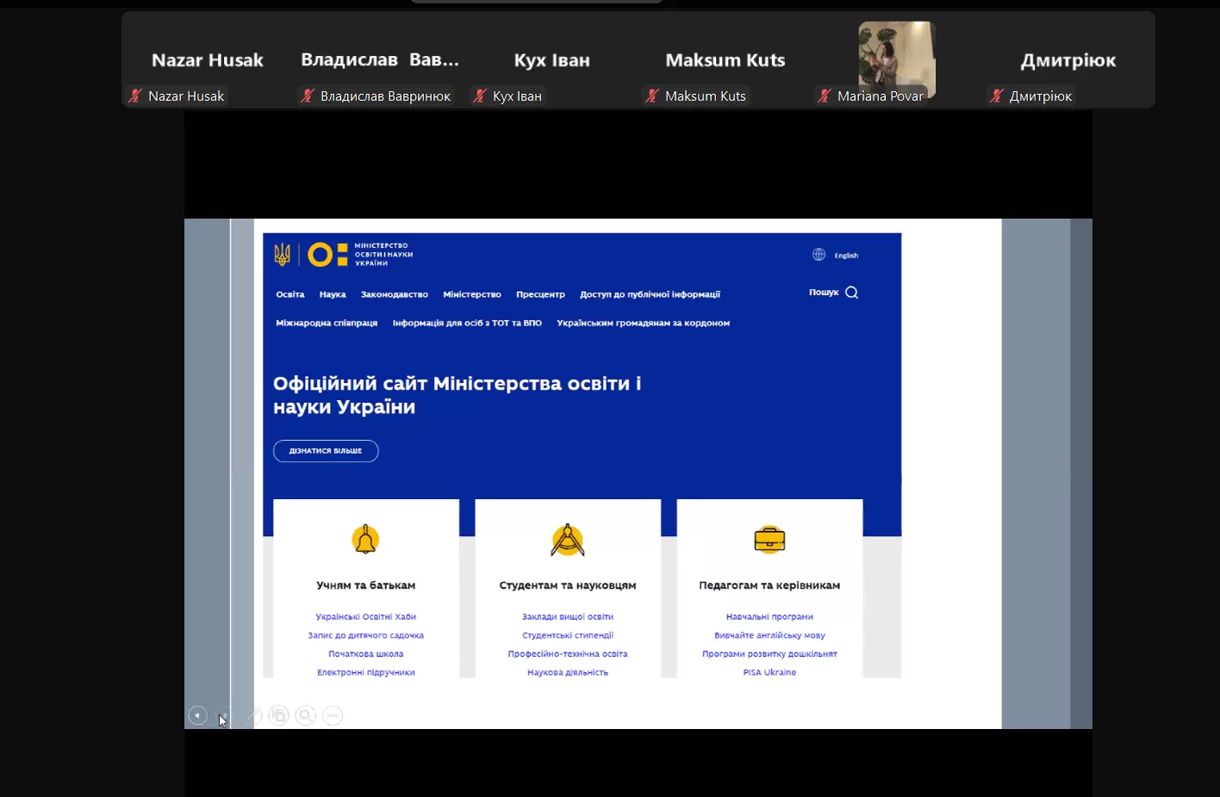The image size is (1220, 797).
Task: Open the Законодавство menu item
Action: coord(394,294)
